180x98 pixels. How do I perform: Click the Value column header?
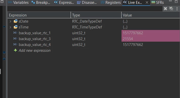tap(151, 15)
